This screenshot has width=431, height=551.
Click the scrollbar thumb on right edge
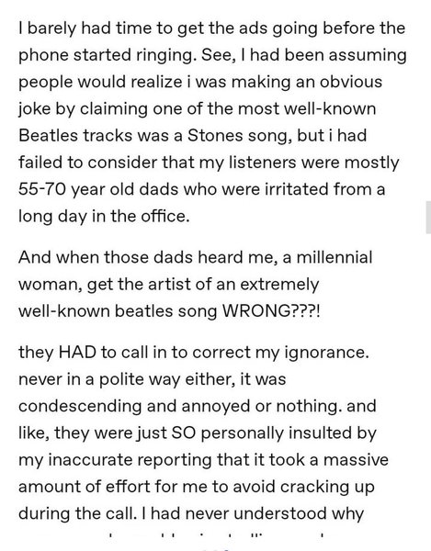tap(428, 218)
